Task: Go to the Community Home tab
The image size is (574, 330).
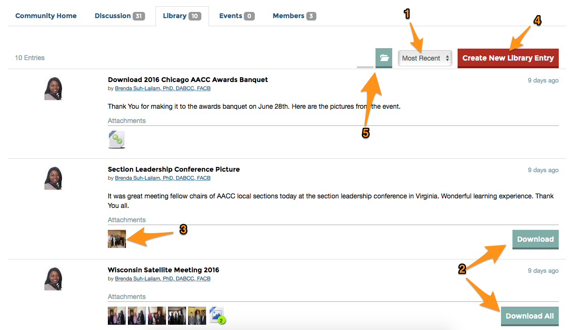Action: pyautogui.click(x=46, y=16)
